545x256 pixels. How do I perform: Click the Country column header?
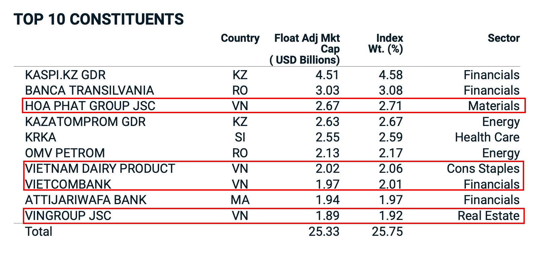[x=240, y=38]
